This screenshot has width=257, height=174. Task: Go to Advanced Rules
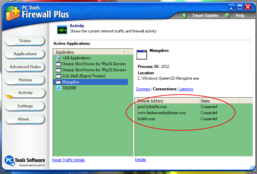tap(25, 67)
